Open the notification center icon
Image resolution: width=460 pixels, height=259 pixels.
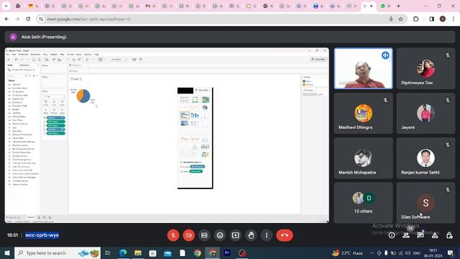coord(451,253)
